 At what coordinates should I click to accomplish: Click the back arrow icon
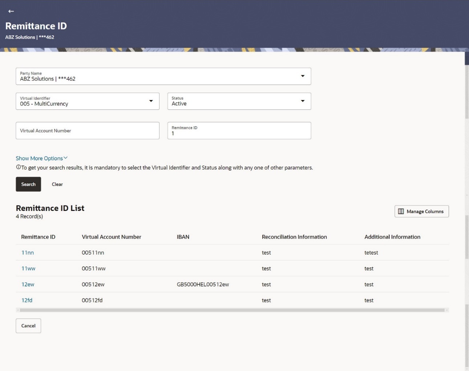[x=11, y=11]
